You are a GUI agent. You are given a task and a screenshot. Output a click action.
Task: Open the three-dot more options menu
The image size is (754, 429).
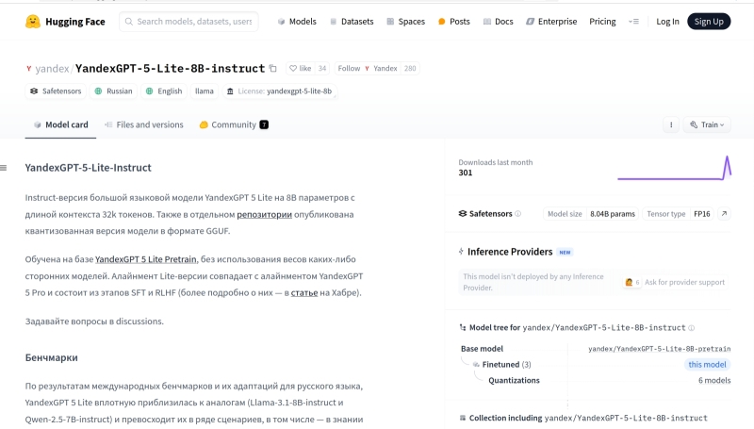(671, 124)
